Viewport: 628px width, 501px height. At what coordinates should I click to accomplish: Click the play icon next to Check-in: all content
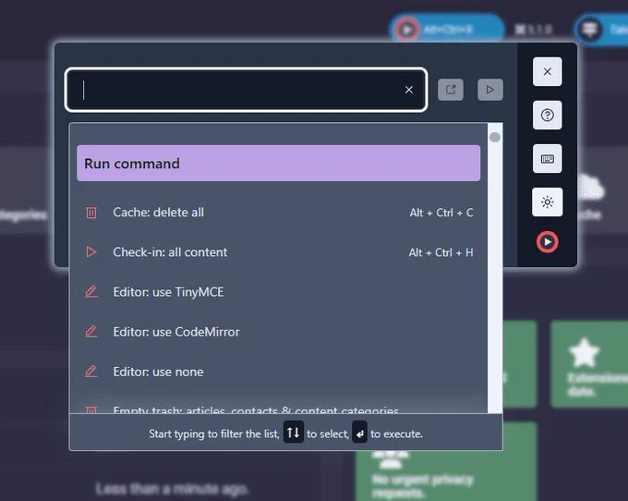91,252
